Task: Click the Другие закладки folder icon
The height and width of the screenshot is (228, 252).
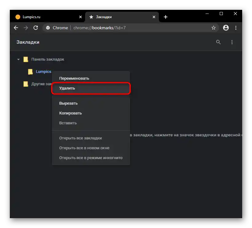Action: click(x=26, y=84)
